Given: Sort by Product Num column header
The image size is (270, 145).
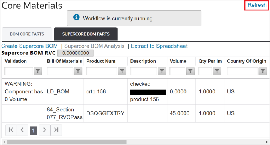Looking at the screenshot, I should [x=101, y=61].
